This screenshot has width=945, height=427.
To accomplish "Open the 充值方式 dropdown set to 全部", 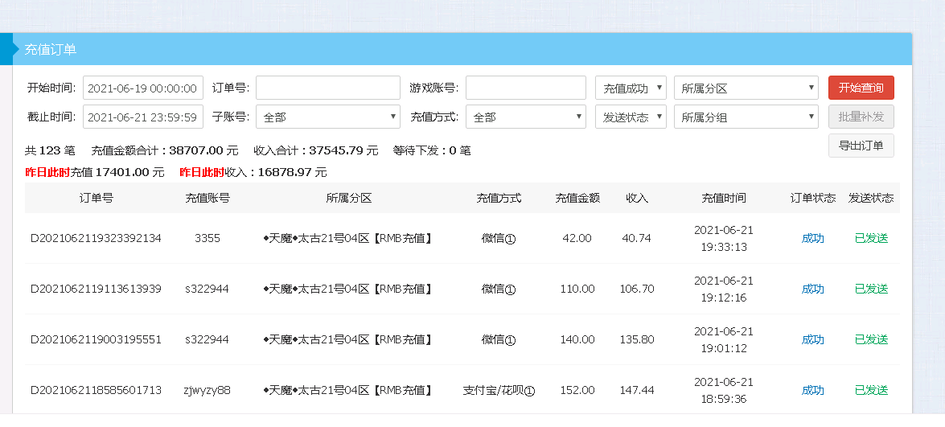I will coord(525,117).
